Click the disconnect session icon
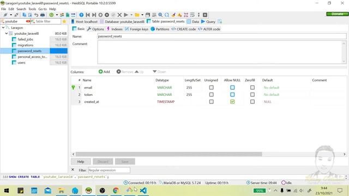 click(16, 15)
